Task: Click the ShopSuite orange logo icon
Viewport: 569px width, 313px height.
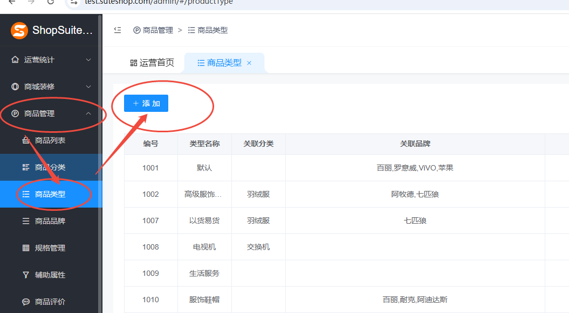Action: coord(19,30)
